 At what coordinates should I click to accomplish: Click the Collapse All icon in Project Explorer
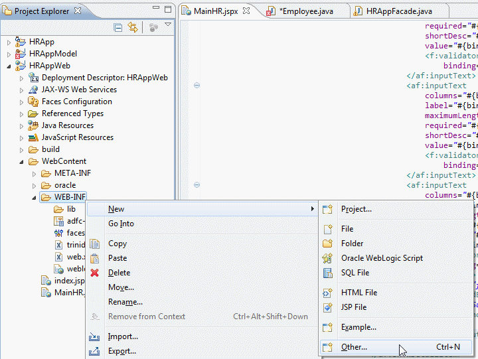click(118, 28)
